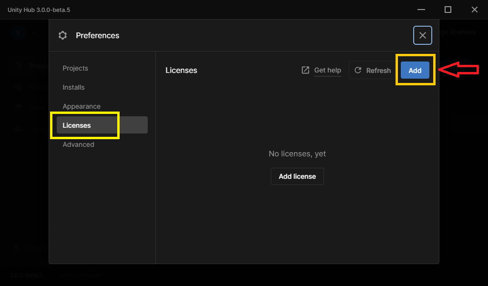Click the Preferences gear icon
Image resolution: width=488 pixels, height=286 pixels.
(62, 35)
